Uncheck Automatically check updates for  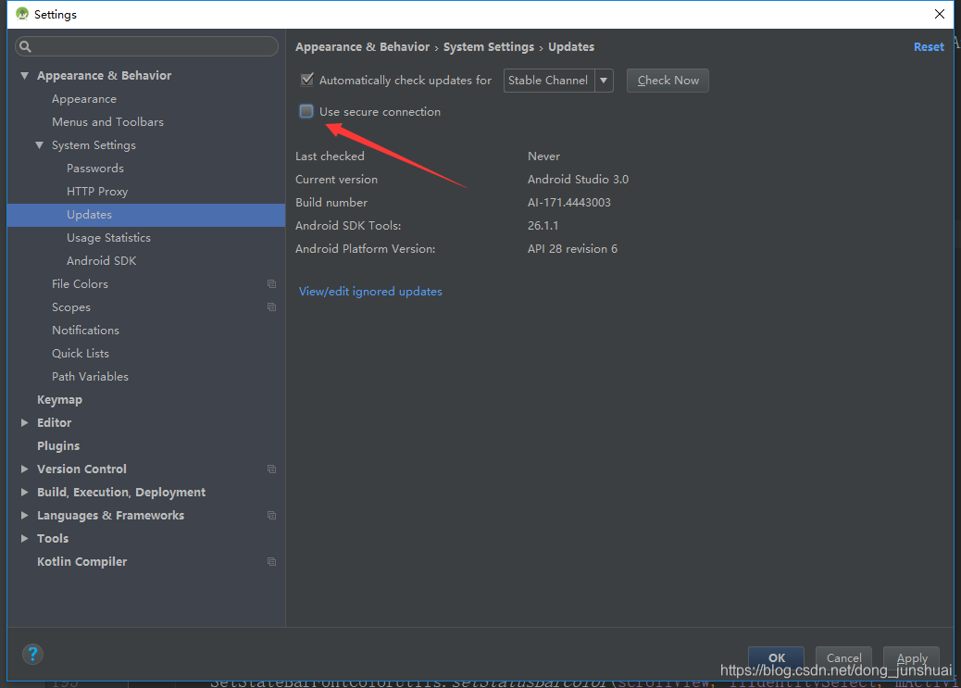(x=307, y=80)
